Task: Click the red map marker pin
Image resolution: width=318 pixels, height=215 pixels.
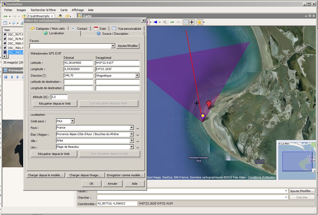Action: click(x=209, y=104)
